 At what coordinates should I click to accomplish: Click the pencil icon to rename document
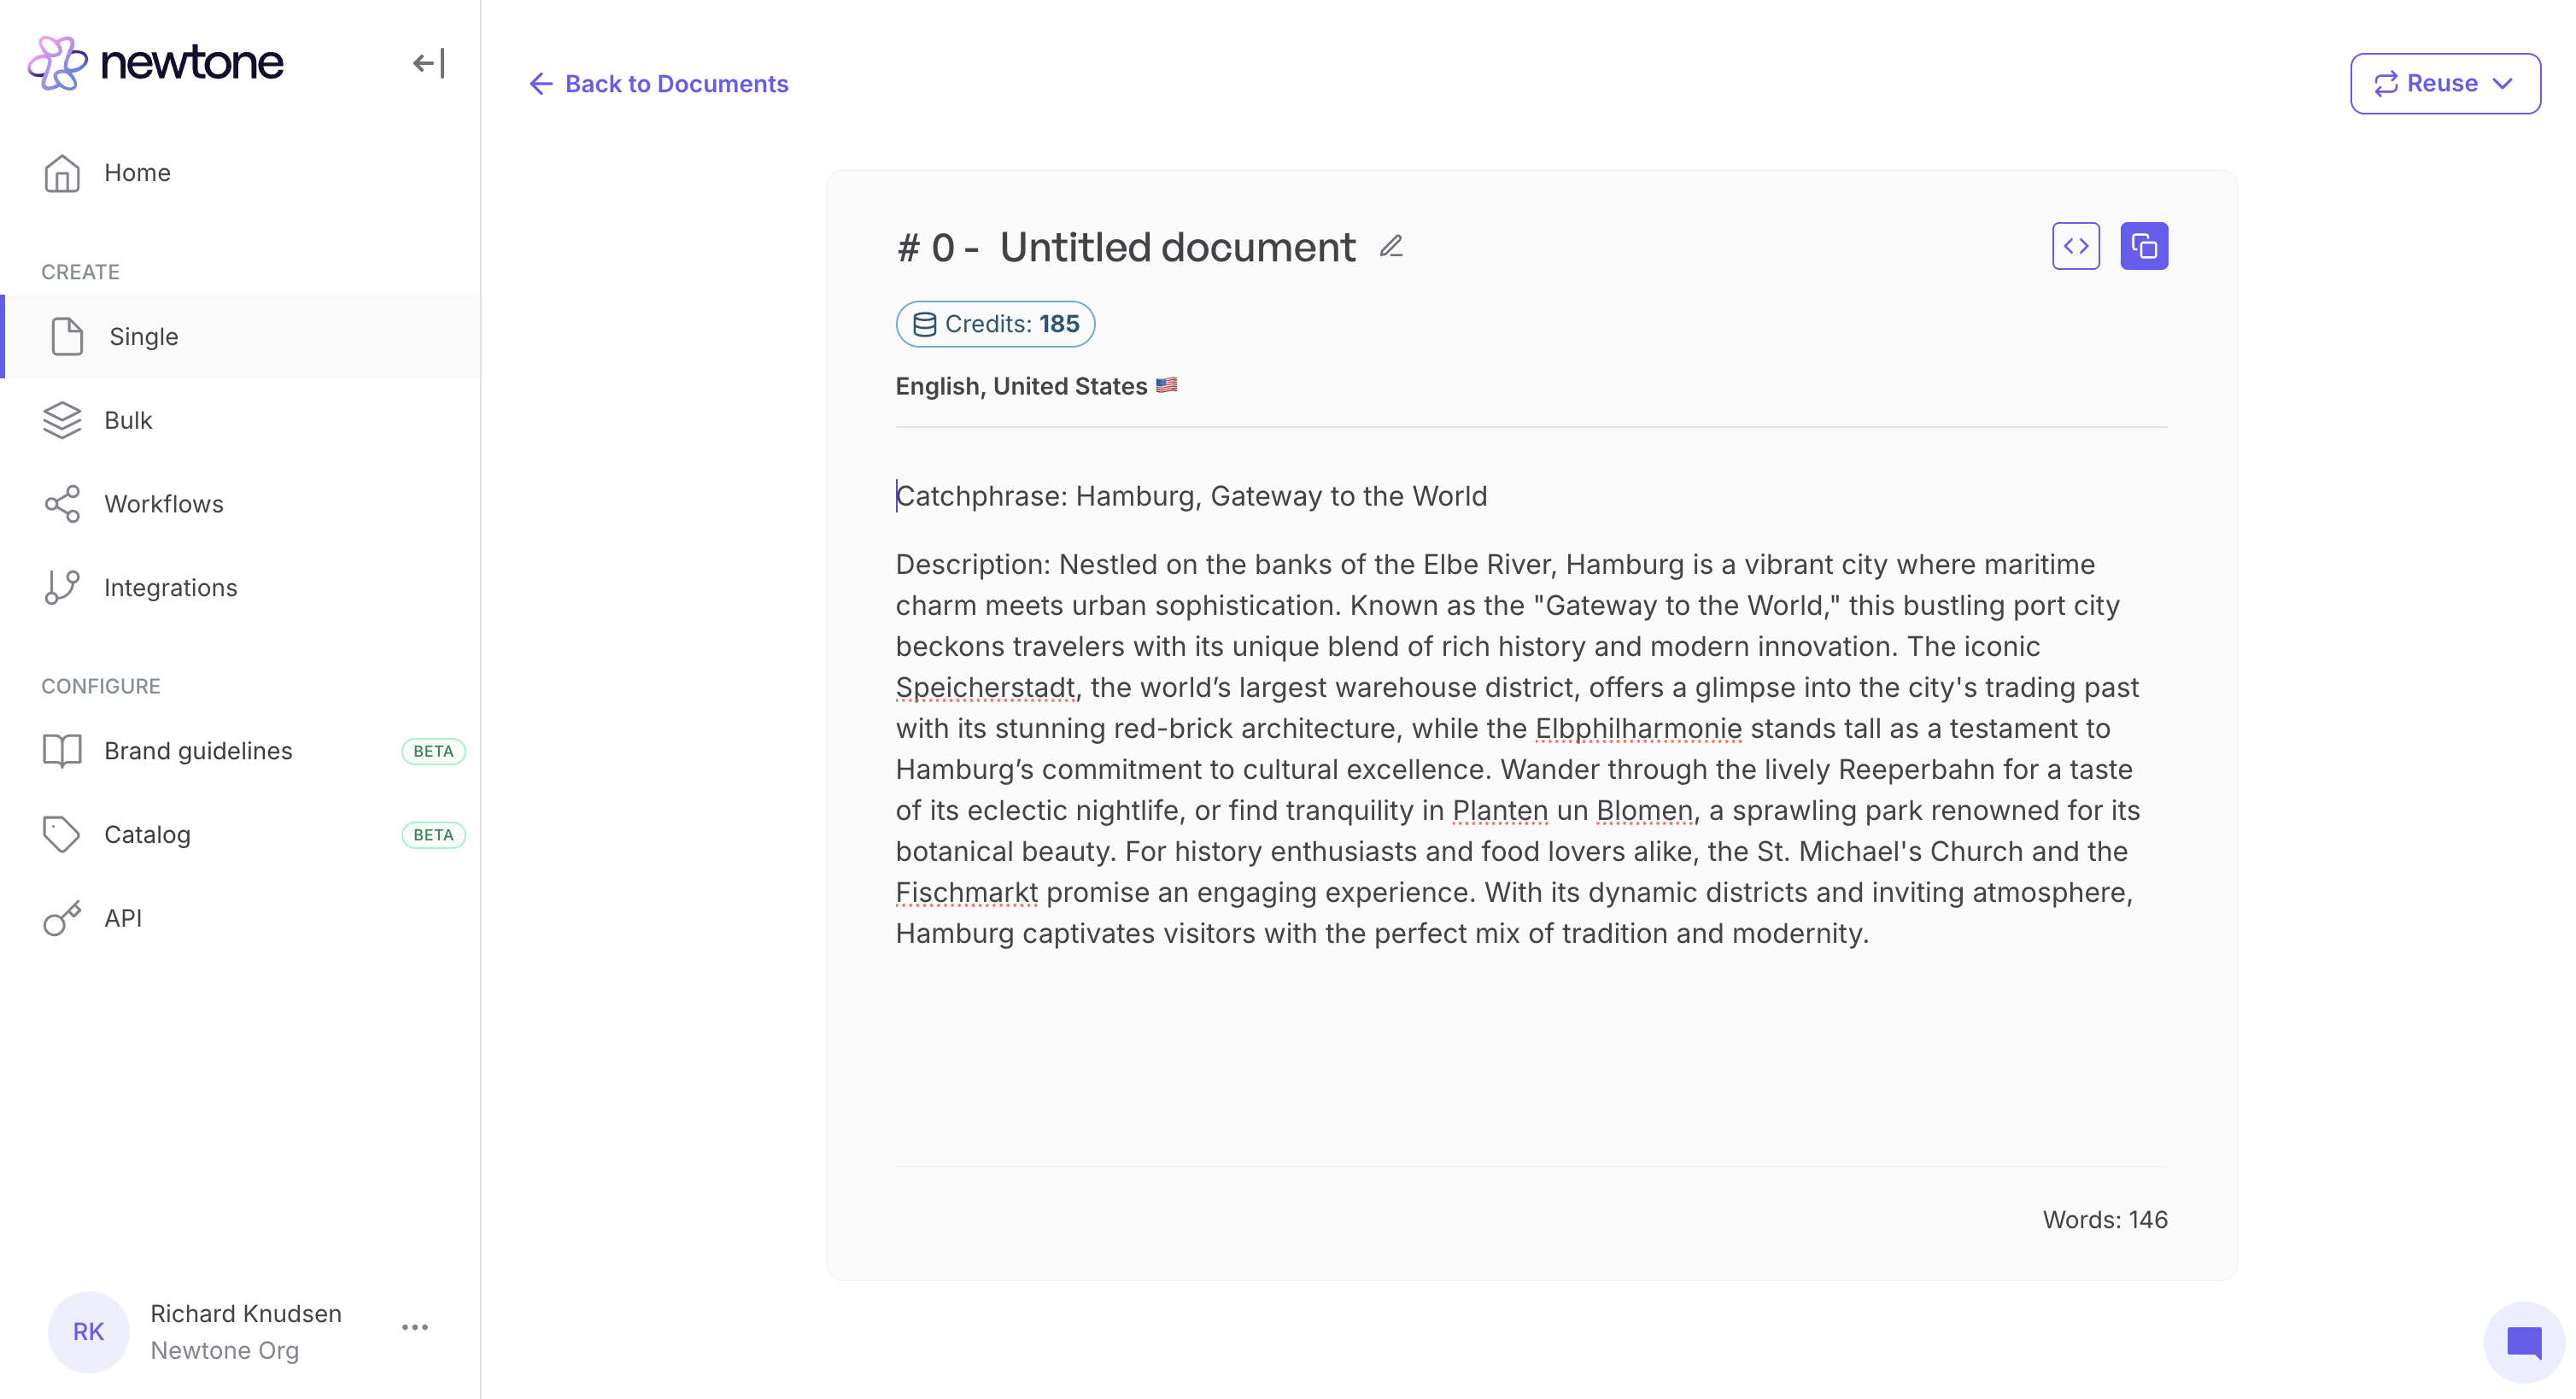point(1391,246)
